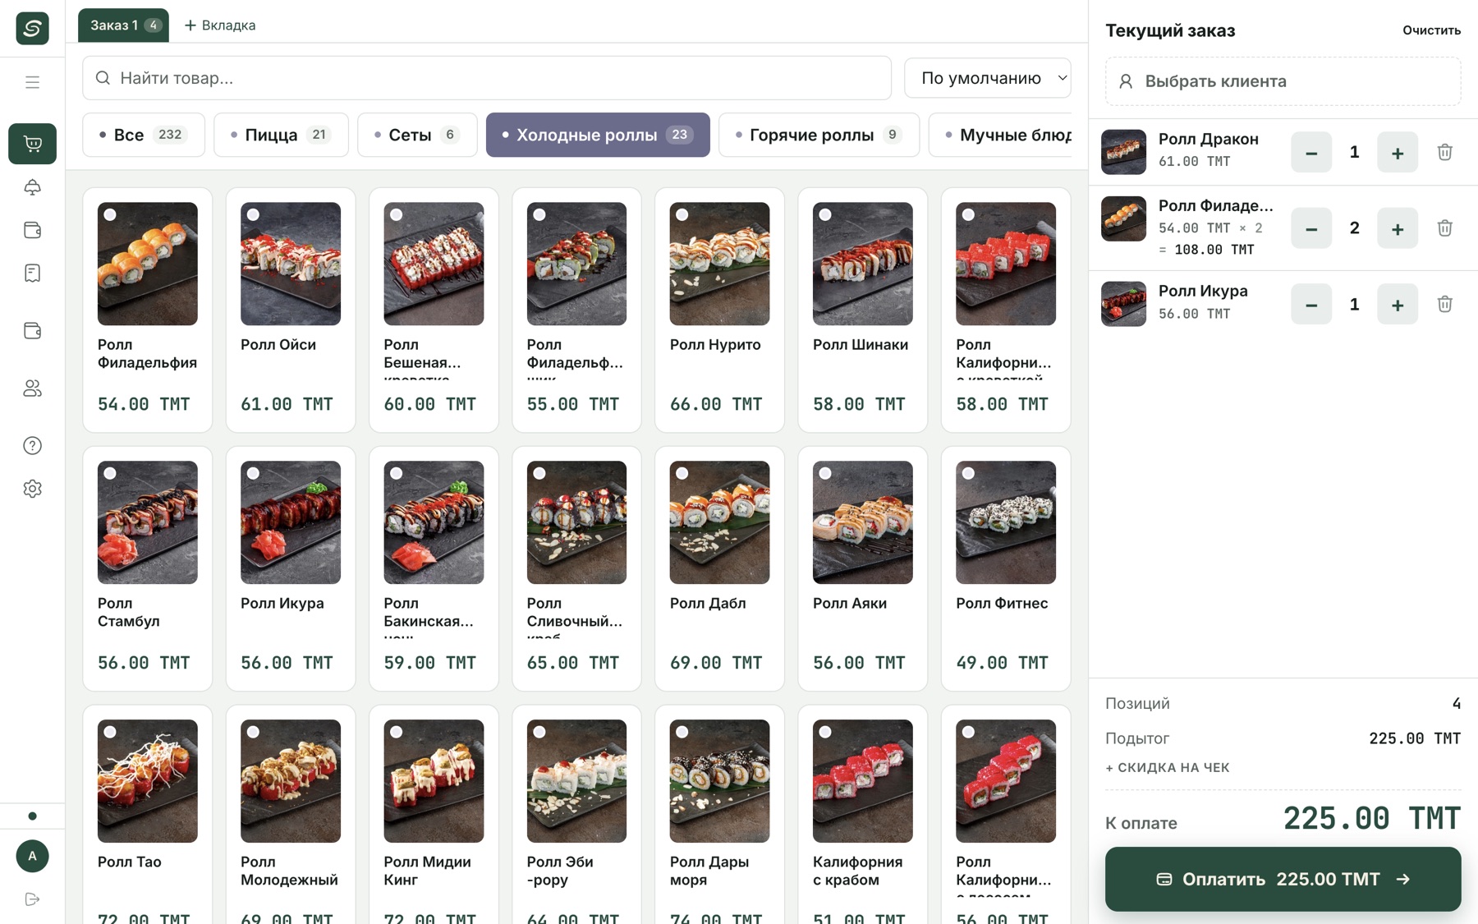The width and height of the screenshot is (1478, 924).
Task: Open user avatar A in the sidebar
Action: 32,856
